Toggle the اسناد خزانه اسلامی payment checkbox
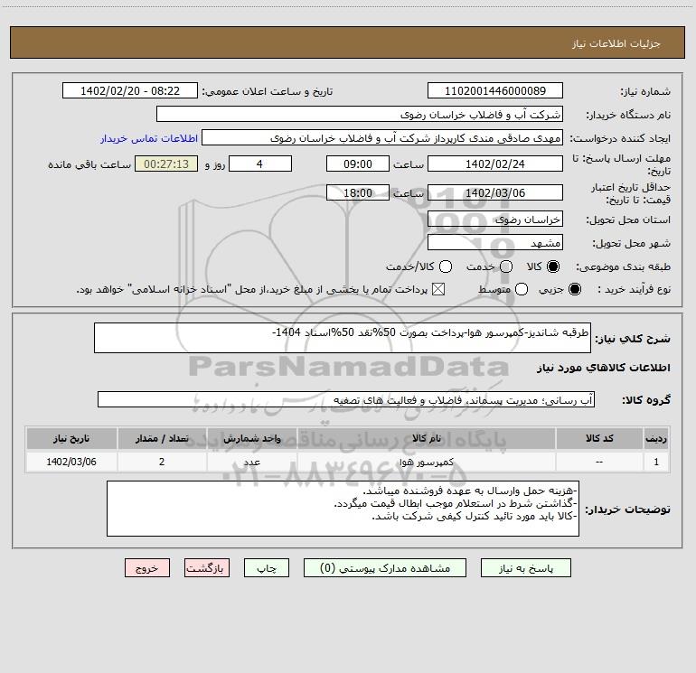Screen dimensions: 696x673 [x=438, y=289]
